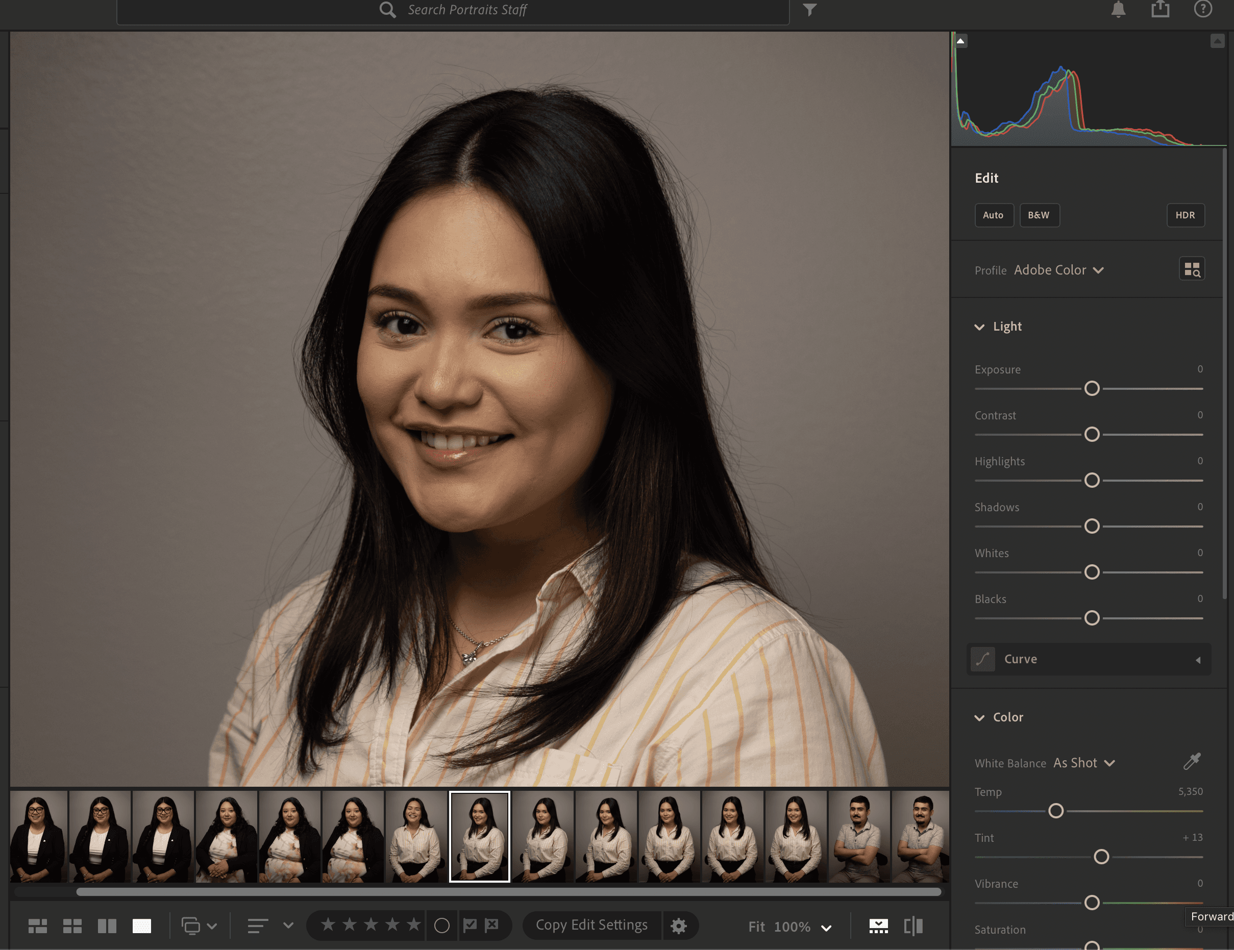Click the filter funnel icon
The height and width of the screenshot is (950, 1234).
point(810,10)
